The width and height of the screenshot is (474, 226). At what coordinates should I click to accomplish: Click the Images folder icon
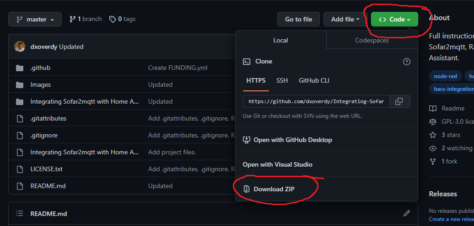(x=20, y=85)
